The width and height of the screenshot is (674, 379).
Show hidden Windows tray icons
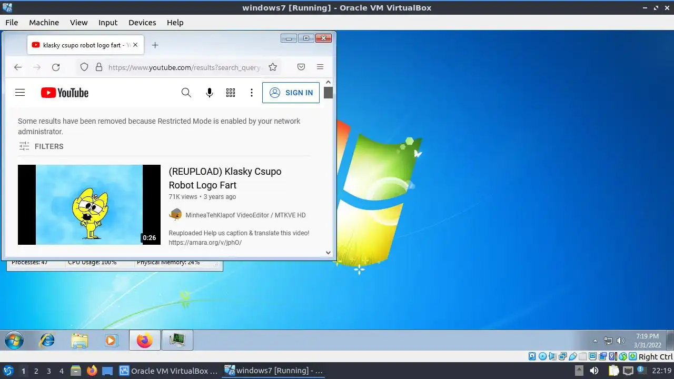[x=596, y=341]
